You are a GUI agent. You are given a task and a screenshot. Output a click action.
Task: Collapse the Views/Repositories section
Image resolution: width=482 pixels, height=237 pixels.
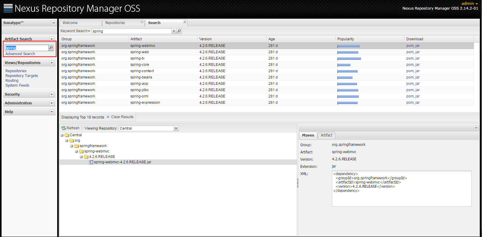(52, 63)
